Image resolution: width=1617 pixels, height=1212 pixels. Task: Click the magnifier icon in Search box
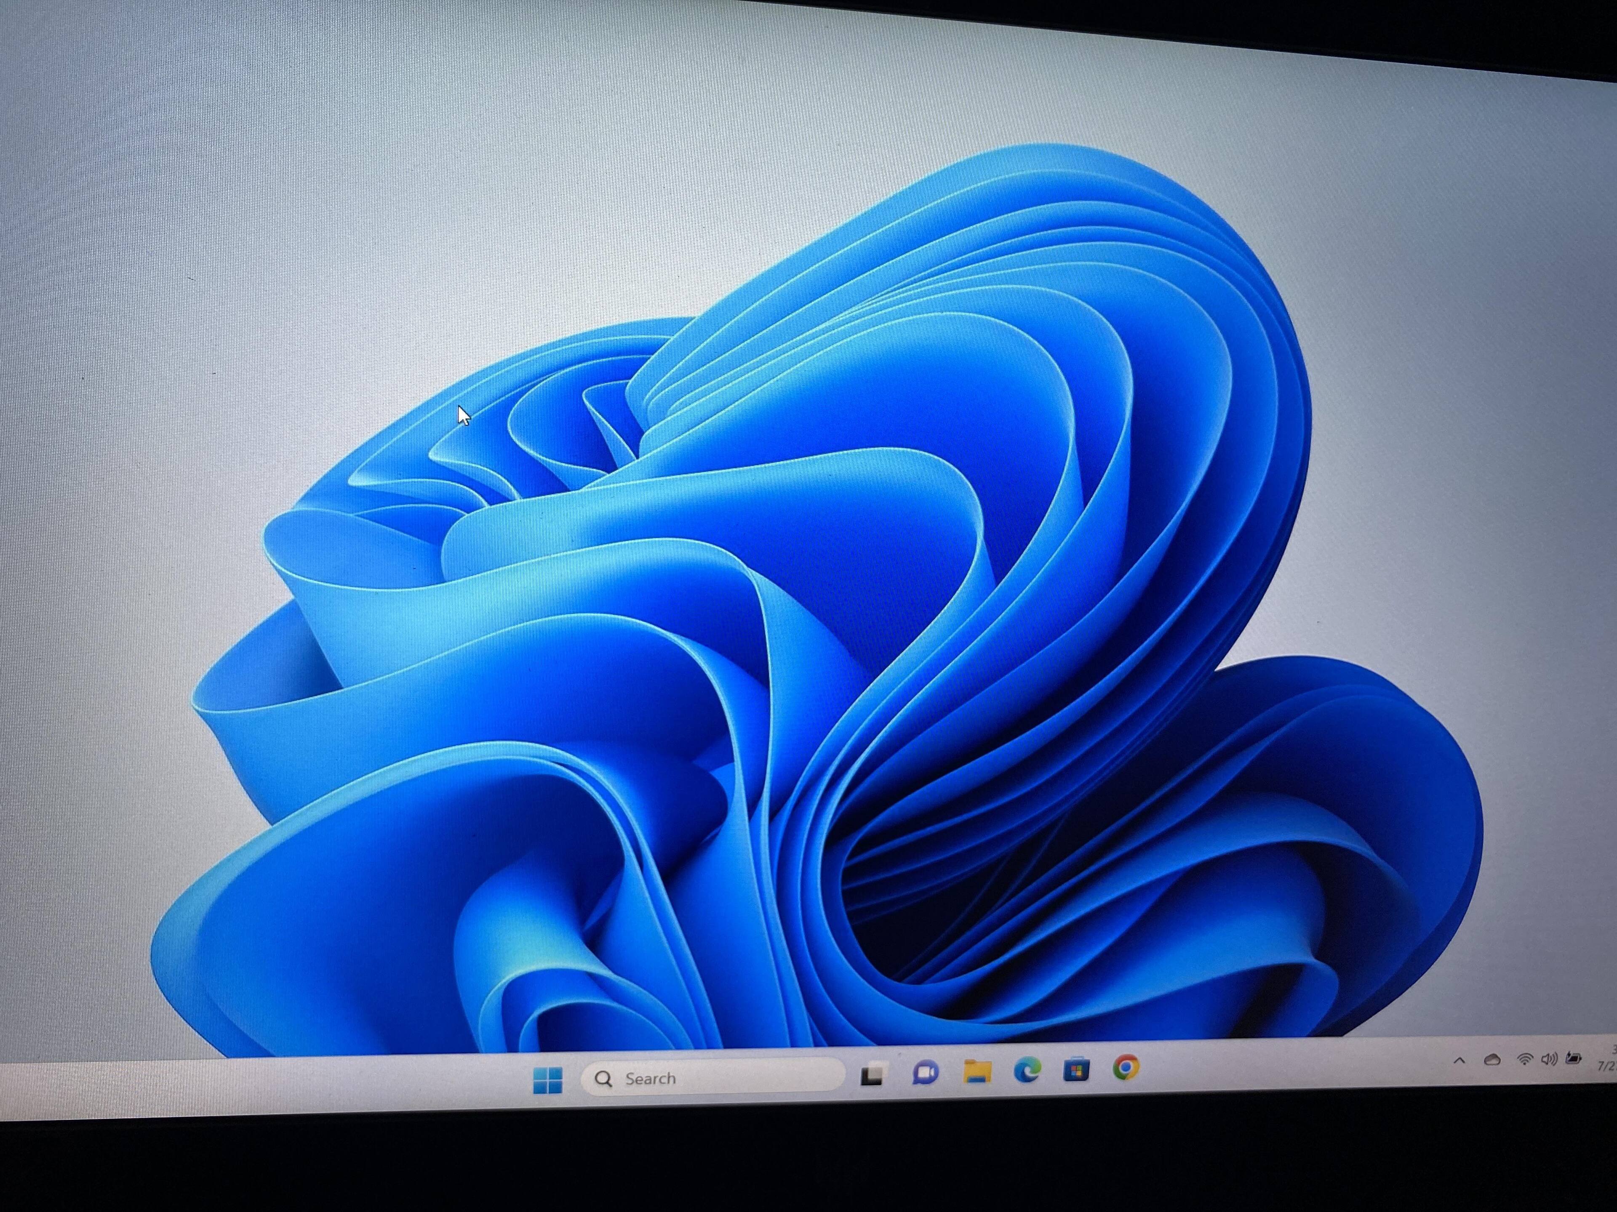point(603,1079)
